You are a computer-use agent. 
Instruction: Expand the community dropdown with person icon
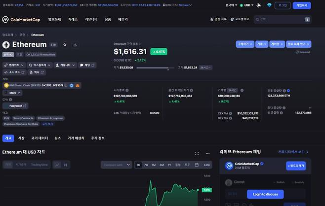[x=65, y=65]
